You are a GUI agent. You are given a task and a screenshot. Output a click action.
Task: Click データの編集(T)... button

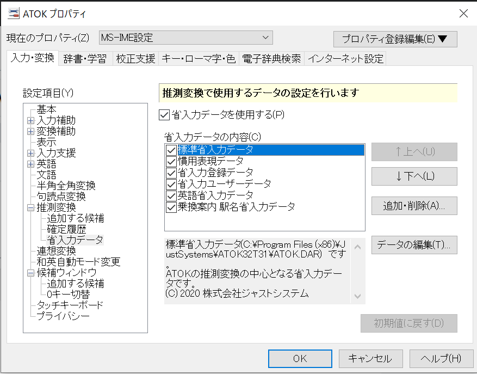(x=414, y=245)
